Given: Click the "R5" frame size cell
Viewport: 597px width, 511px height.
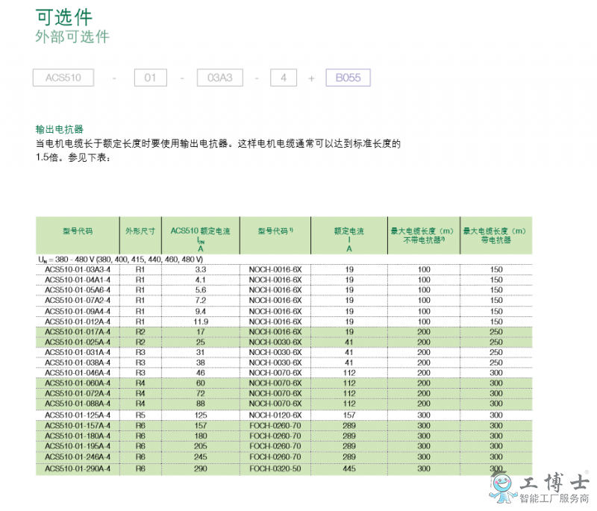Looking at the screenshot, I should point(140,415).
